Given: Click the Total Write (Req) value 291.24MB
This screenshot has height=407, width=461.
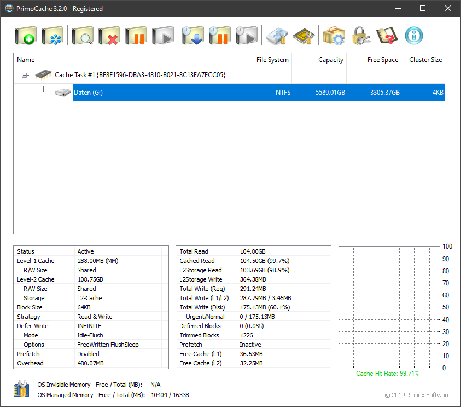Looking at the screenshot, I should coord(253,289).
